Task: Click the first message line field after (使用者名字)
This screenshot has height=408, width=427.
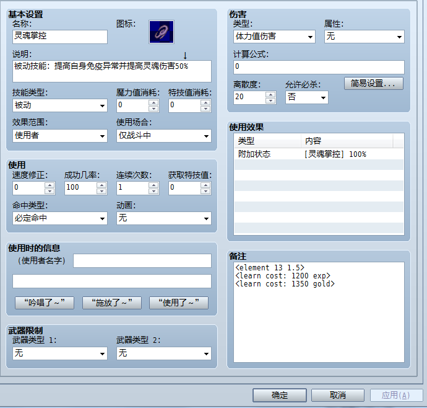Action: pyautogui.click(x=142, y=260)
